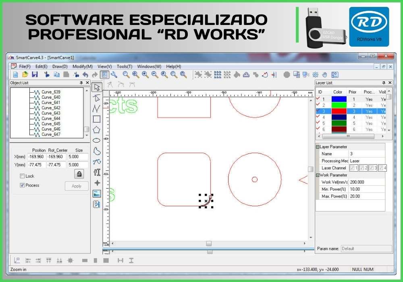
Task: Toggle Laser Channel 3 checkbox
Action: pyautogui.click(x=372, y=168)
